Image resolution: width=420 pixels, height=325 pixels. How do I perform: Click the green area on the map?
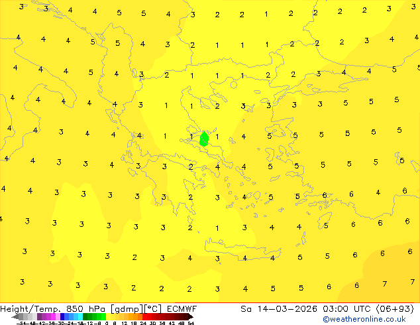pos(204,139)
